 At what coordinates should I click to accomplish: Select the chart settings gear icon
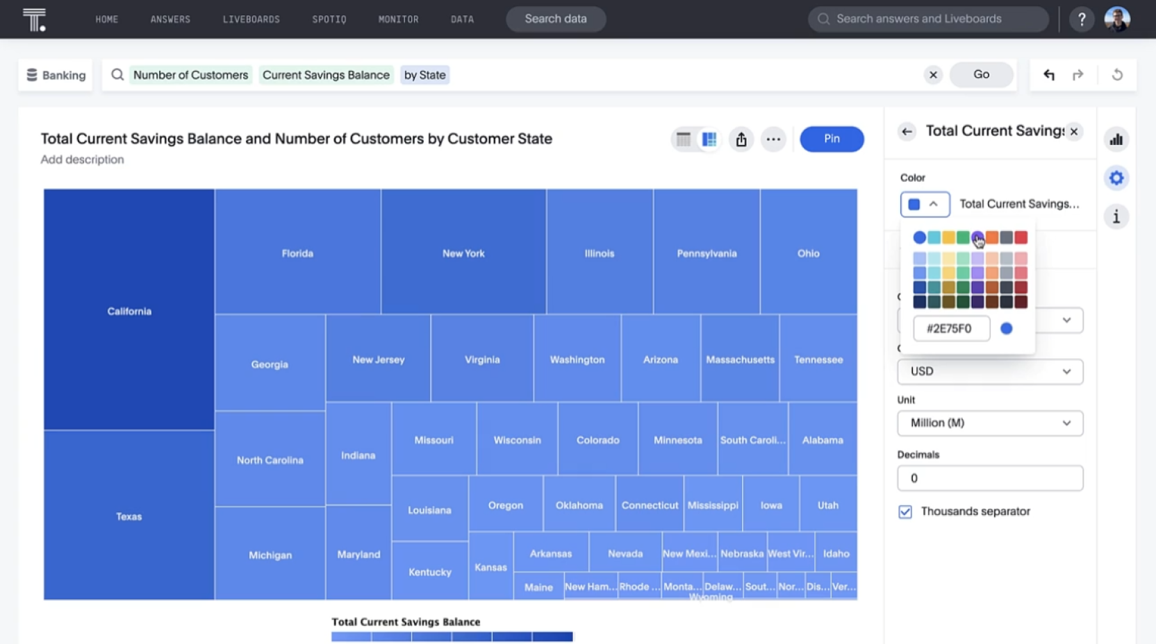1116,178
